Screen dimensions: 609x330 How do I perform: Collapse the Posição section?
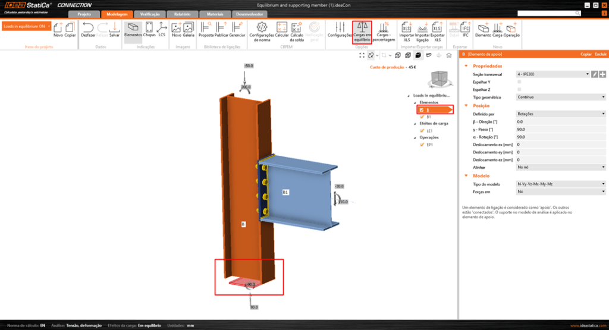coord(467,105)
